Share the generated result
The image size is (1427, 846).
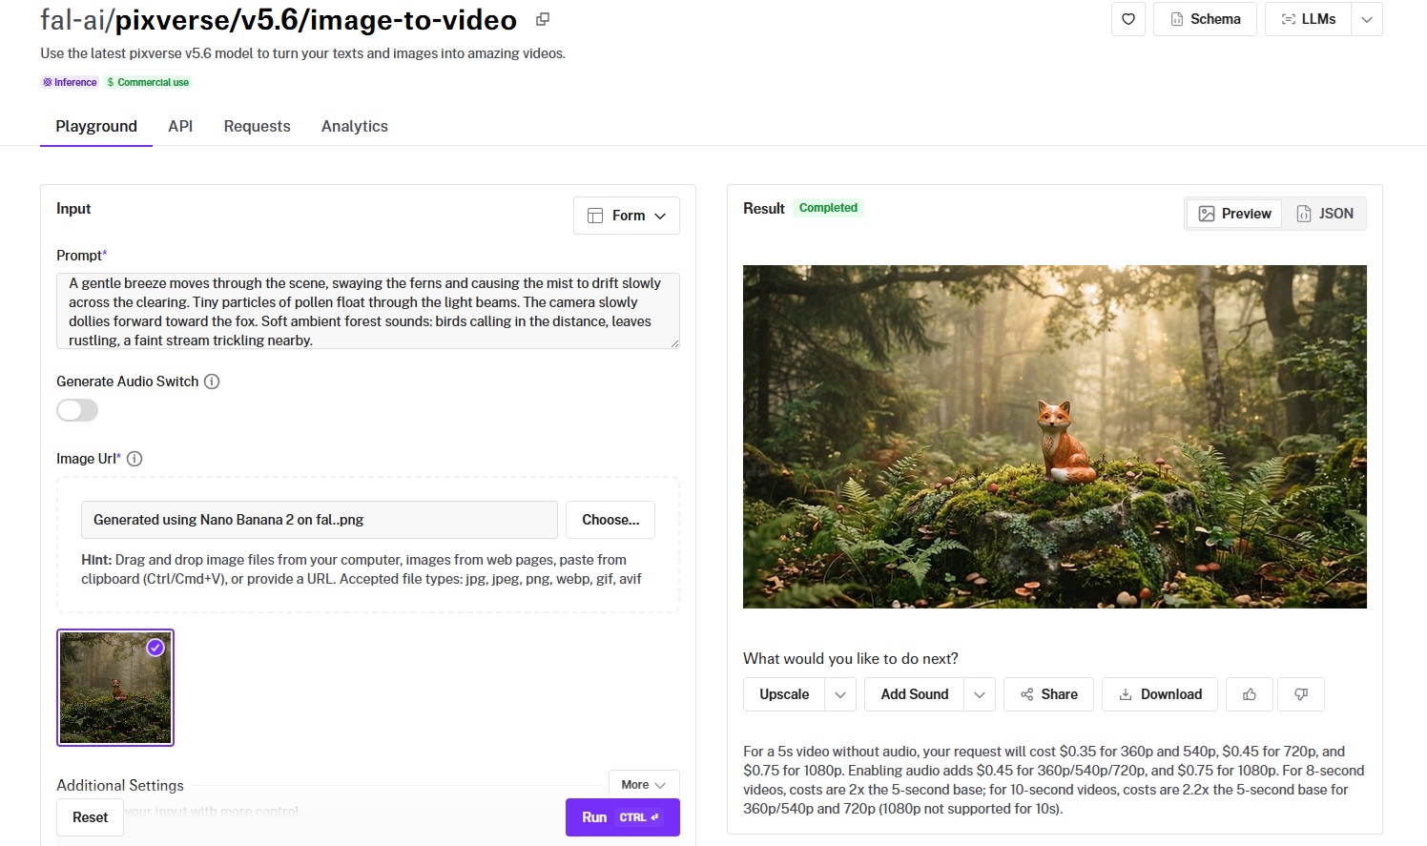tap(1048, 694)
